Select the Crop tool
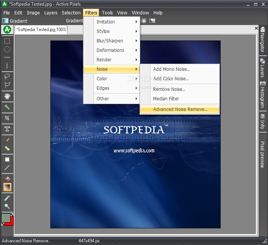 pos(7,118)
